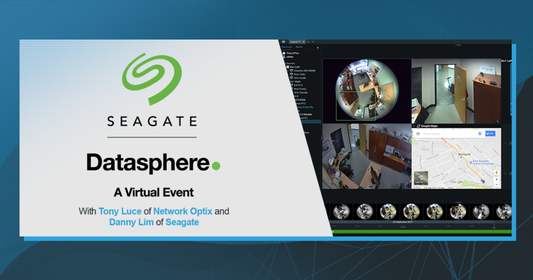Click the admin user icon
This screenshot has width=533, height=280.
(284, 57)
